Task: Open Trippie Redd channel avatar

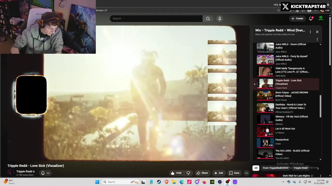Action: (x=11, y=173)
